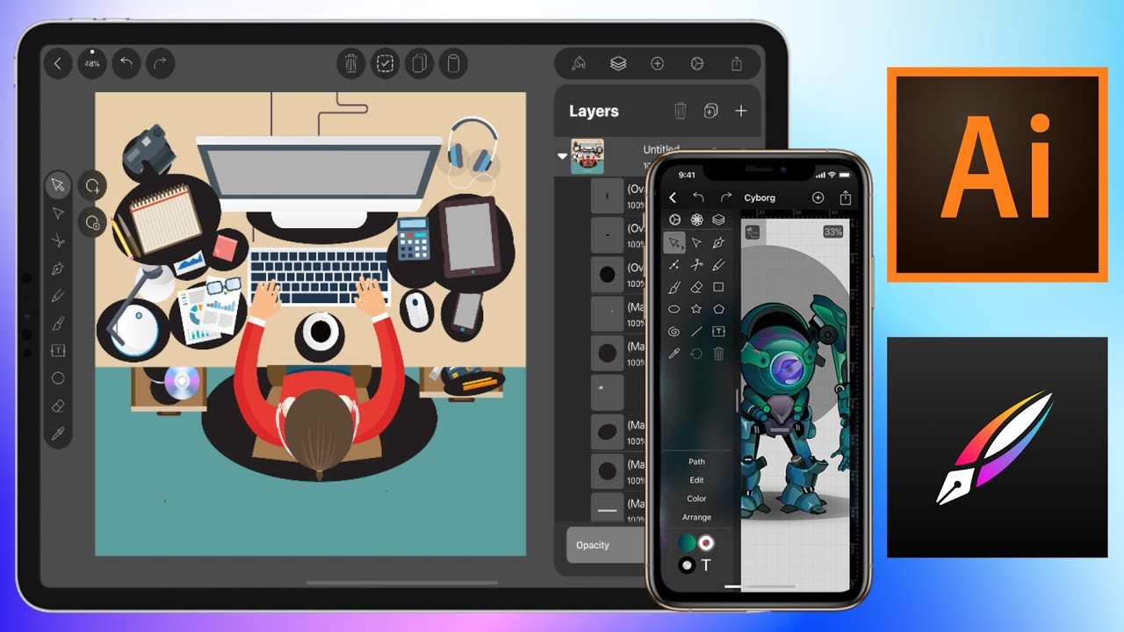
Task: Add a new layer with plus button
Action: coord(741,111)
